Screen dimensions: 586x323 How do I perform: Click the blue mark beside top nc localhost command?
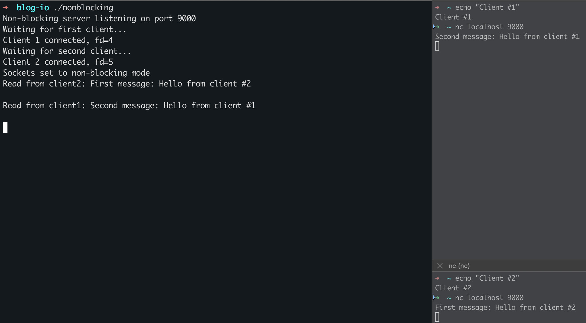[x=434, y=27]
